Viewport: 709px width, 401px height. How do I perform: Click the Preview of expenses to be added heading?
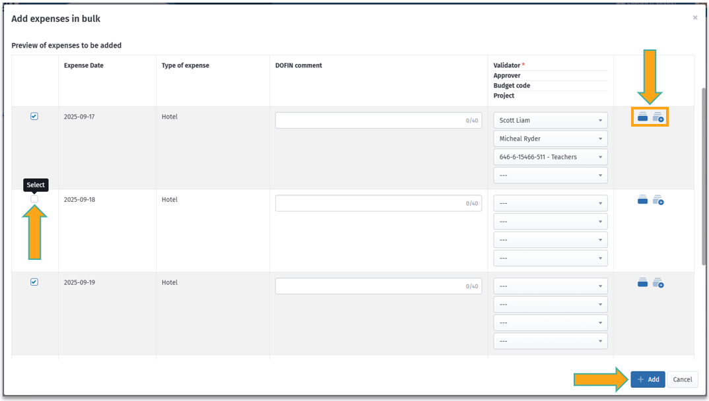tap(67, 45)
